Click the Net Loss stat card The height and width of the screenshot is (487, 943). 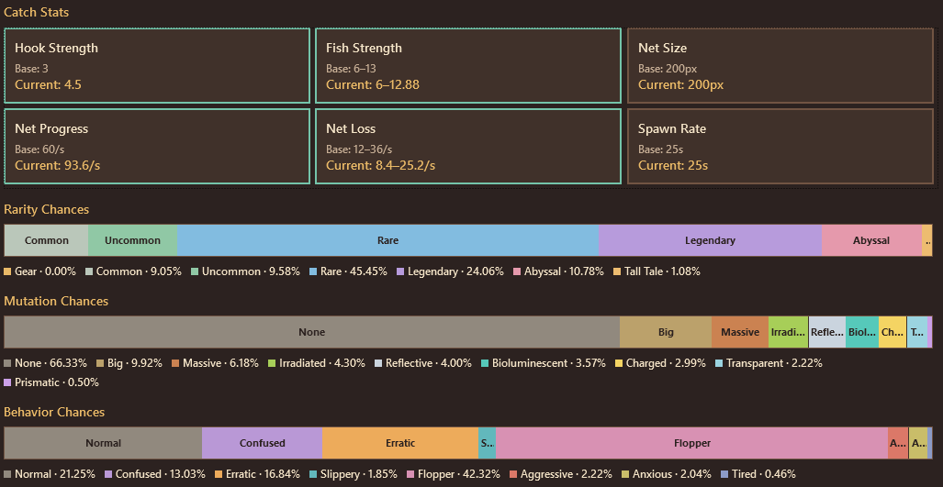468,146
